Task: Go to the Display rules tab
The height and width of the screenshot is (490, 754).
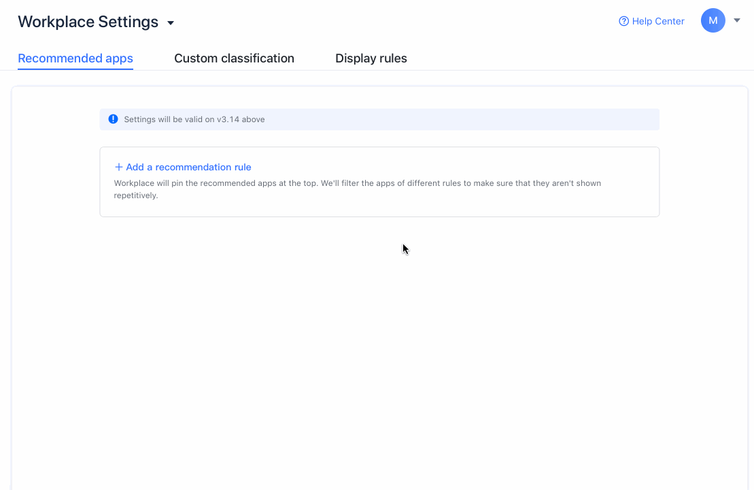Action: (371, 58)
